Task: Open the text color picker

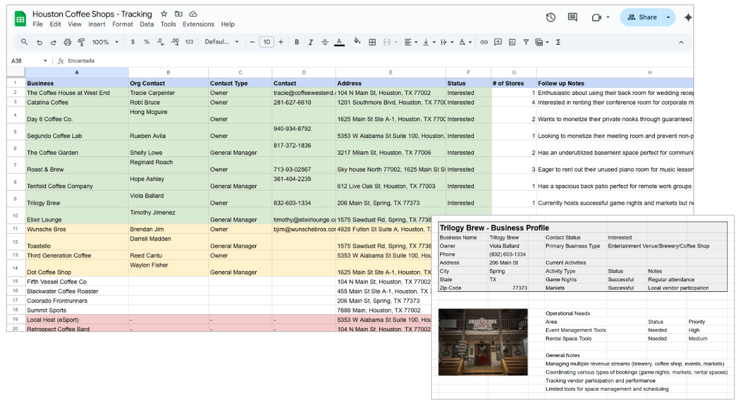Action: 339,42
